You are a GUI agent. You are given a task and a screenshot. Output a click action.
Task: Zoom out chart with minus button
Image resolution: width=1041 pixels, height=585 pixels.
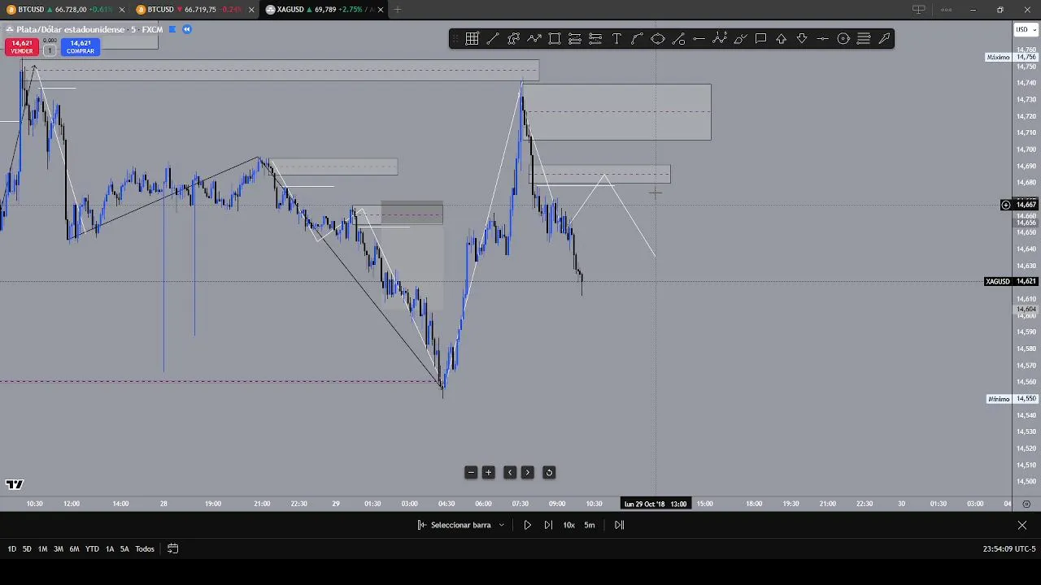point(471,472)
